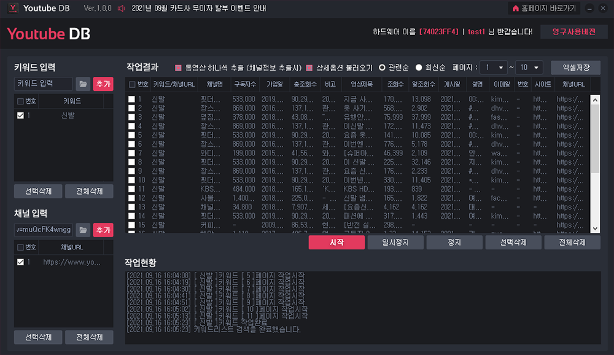Click the '엑셀저장' Excel save button
This screenshot has width=614, height=355.
(575, 68)
